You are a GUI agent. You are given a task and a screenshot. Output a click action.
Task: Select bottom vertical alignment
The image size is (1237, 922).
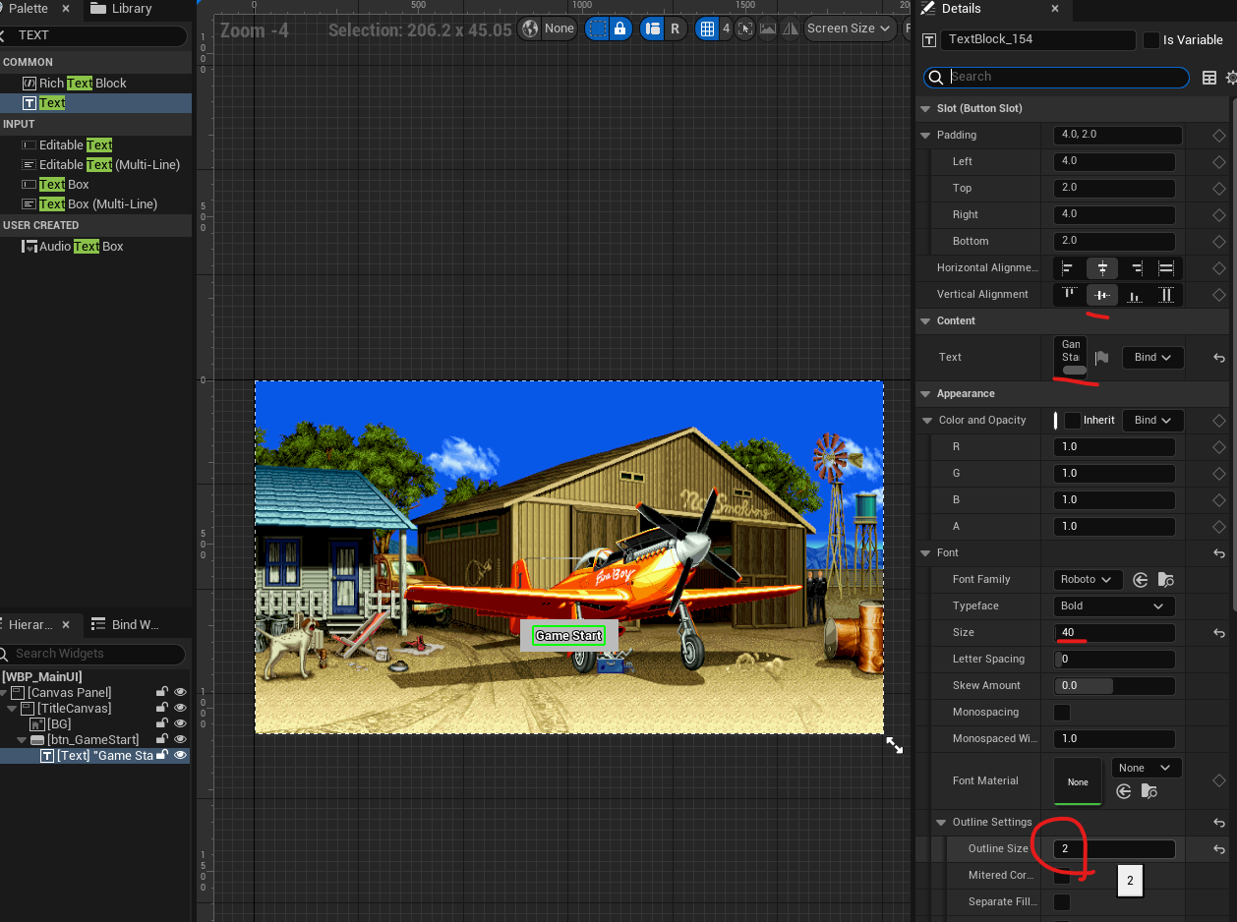1135,295
